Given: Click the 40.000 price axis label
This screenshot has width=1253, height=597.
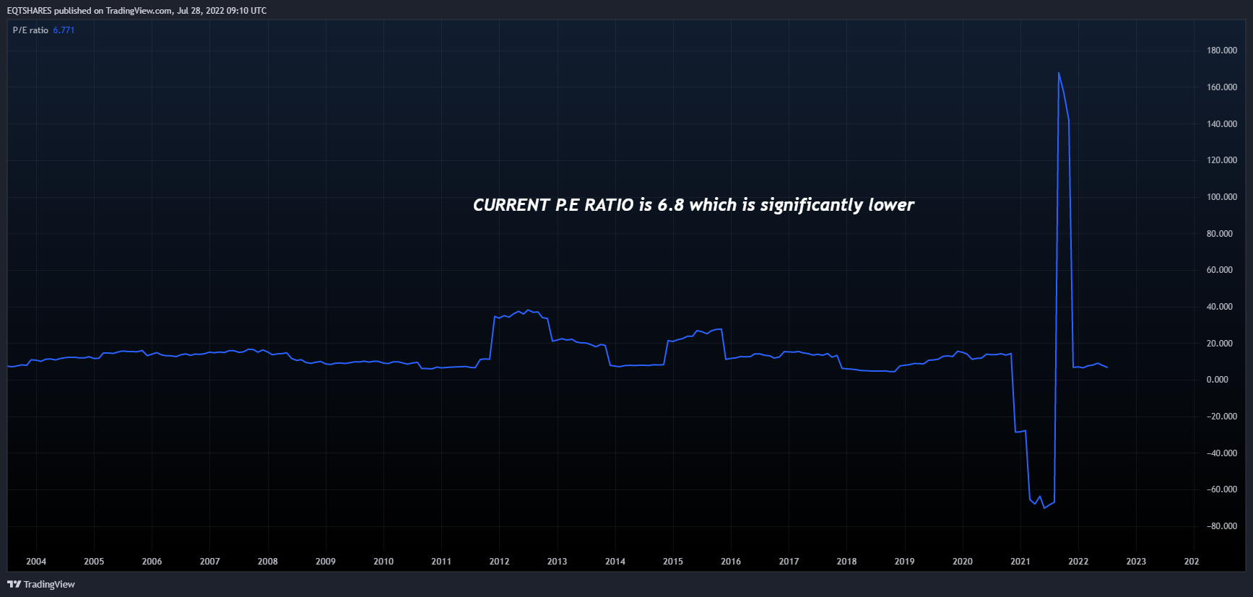Looking at the screenshot, I should (1220, 307).
